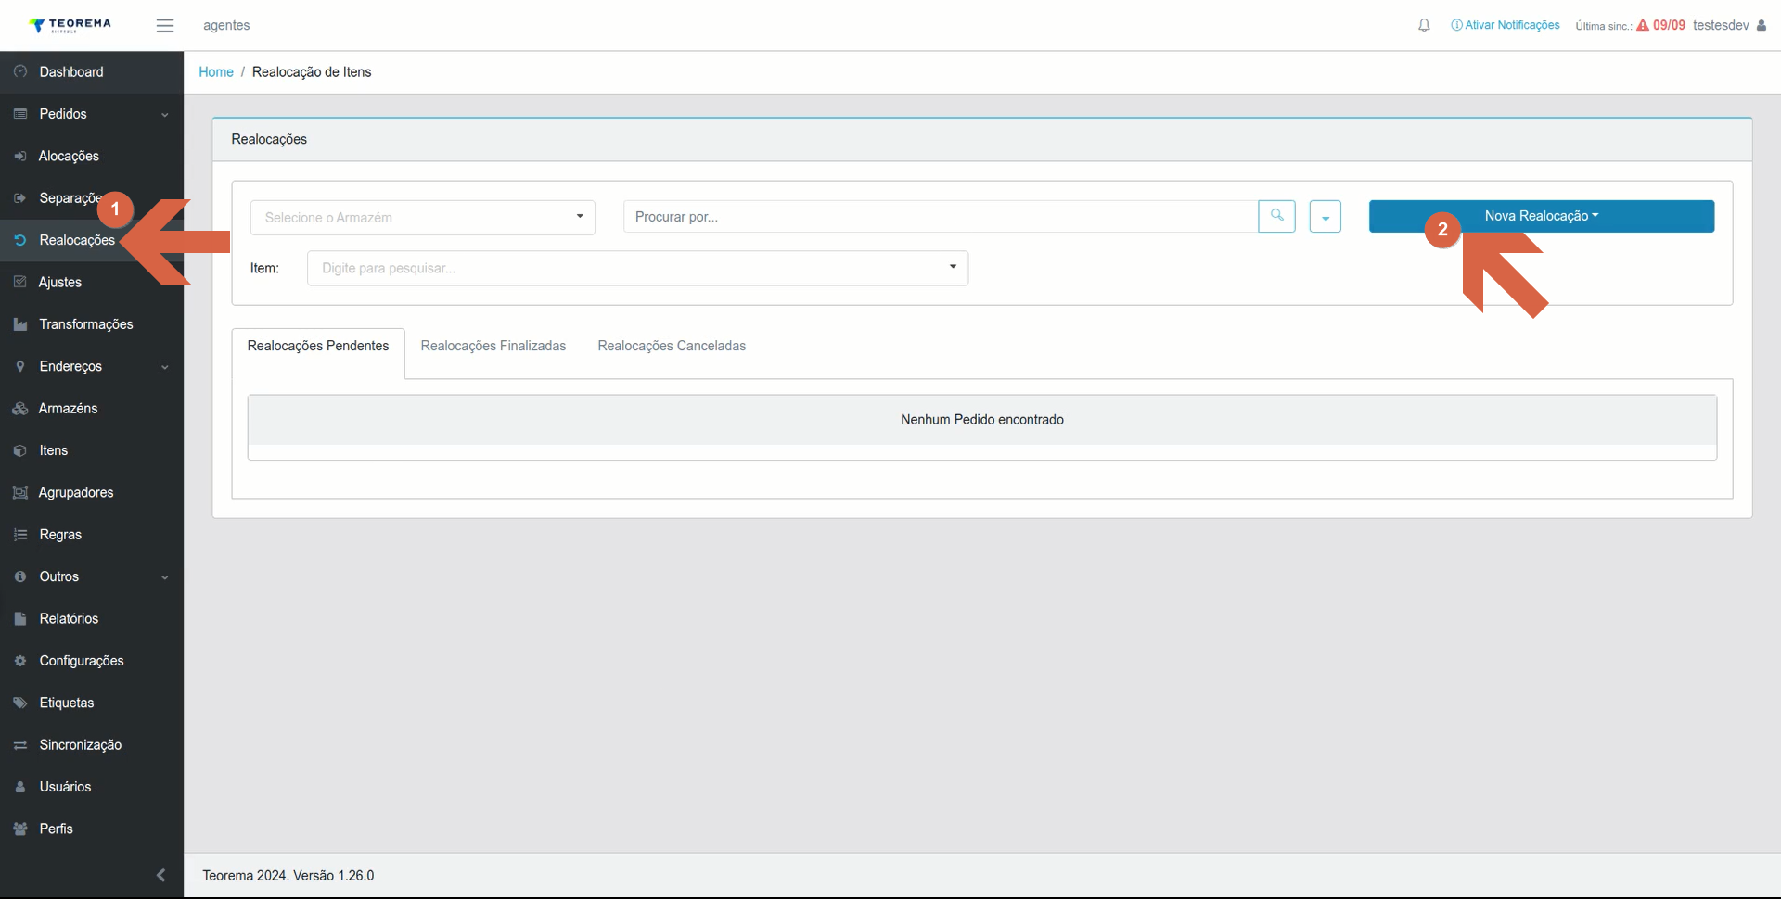This screenshot has width=1781, height=899.
Task: Click the Nenhum Pedido encontrado message
Action: click(x=981, y=420)
